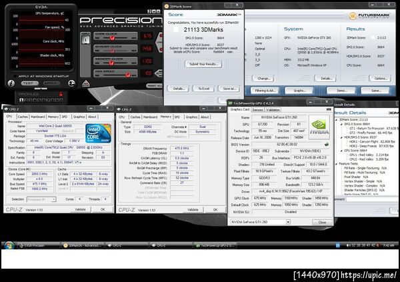Image resolution: width=400 pixels, height=282 pixels.
Task: Click the 3DMark Score window title icon
Action: (167, 6)
